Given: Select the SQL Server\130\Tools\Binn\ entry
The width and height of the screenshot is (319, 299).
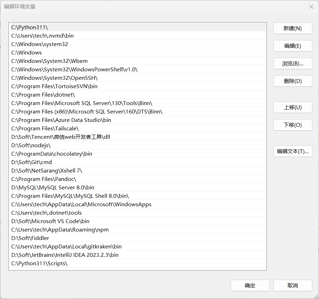Looking at the screenshot, I should tap(137, 103).
